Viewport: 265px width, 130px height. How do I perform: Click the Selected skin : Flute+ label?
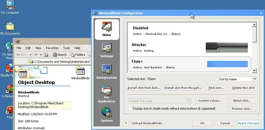(141, 79)
